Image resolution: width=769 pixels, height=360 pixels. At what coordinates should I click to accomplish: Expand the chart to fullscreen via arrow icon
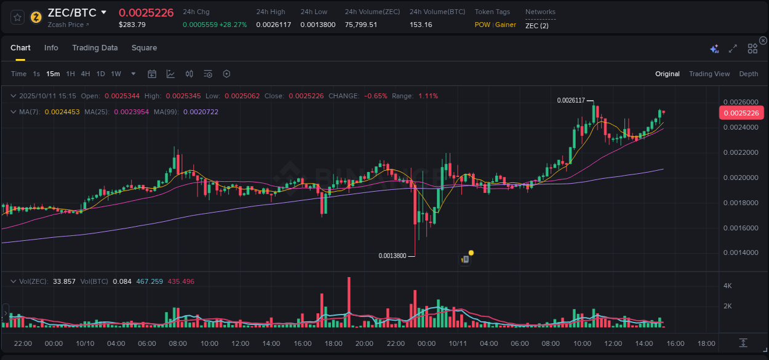(x=733, y=49)
